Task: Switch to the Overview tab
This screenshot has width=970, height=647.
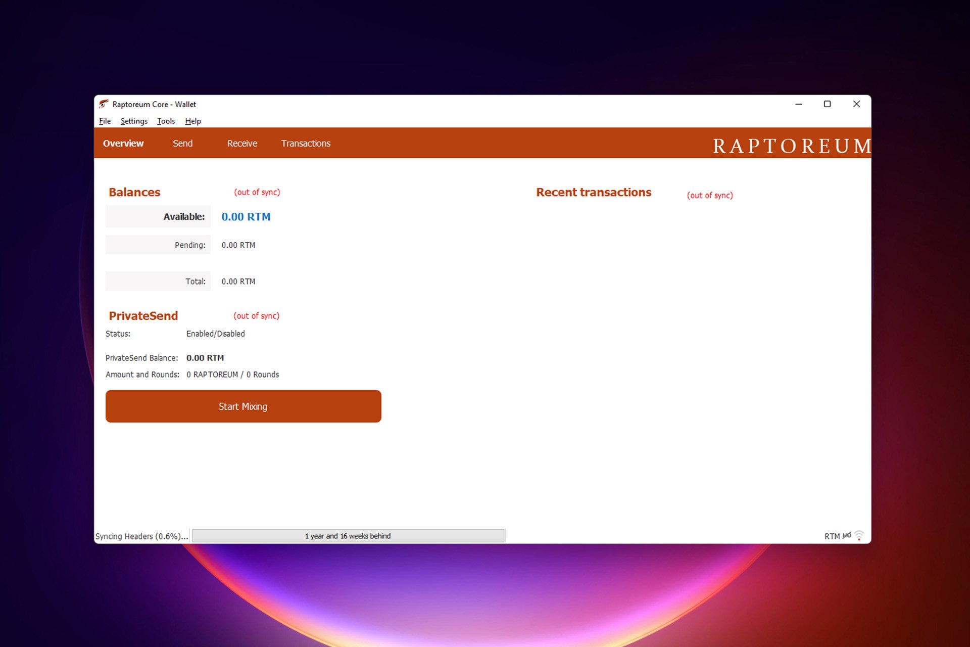Action: (x=123, y=144)
